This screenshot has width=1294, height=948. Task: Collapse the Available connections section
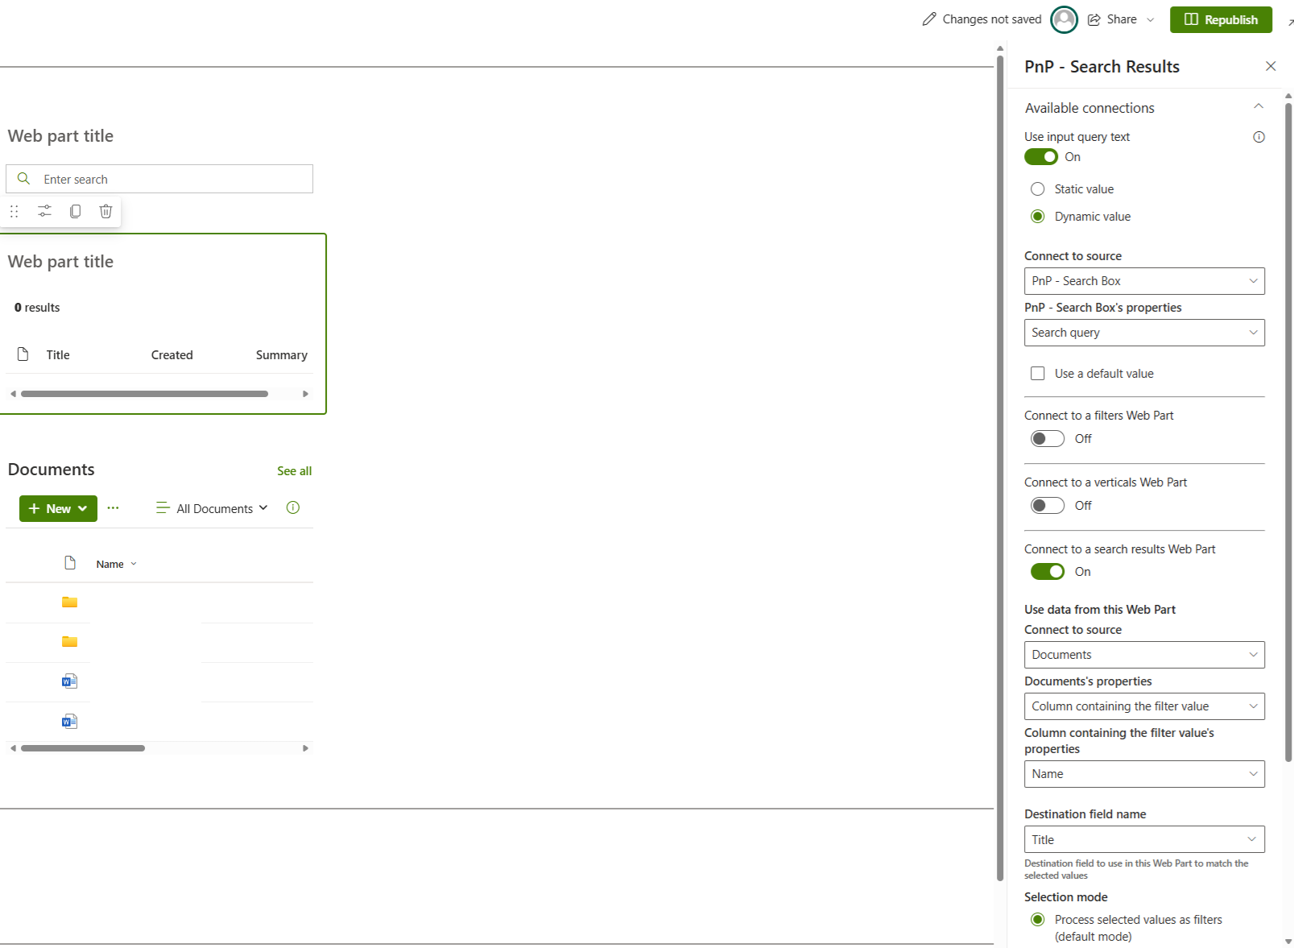click(1259, 106)
